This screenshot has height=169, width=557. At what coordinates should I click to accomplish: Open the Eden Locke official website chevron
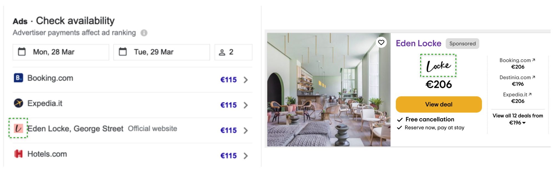(x=245, y=130)
